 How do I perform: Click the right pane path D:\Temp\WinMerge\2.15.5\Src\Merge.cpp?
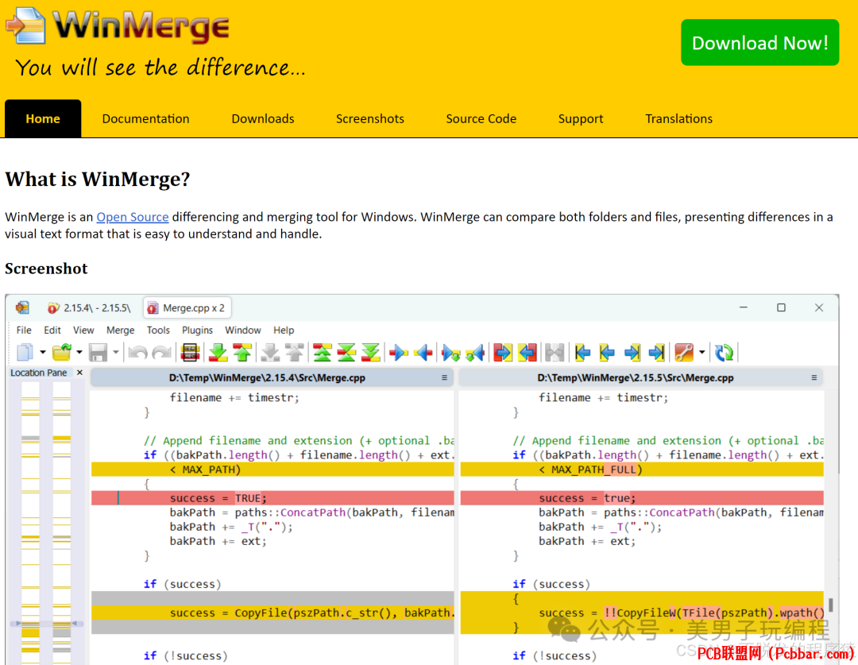(636, 377)
